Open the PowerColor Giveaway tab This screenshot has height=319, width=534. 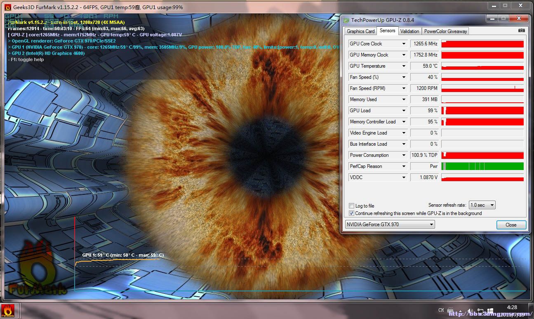click(x=445, y=31)
